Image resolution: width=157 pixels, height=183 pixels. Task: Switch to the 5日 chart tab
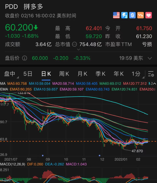[28, 74]
